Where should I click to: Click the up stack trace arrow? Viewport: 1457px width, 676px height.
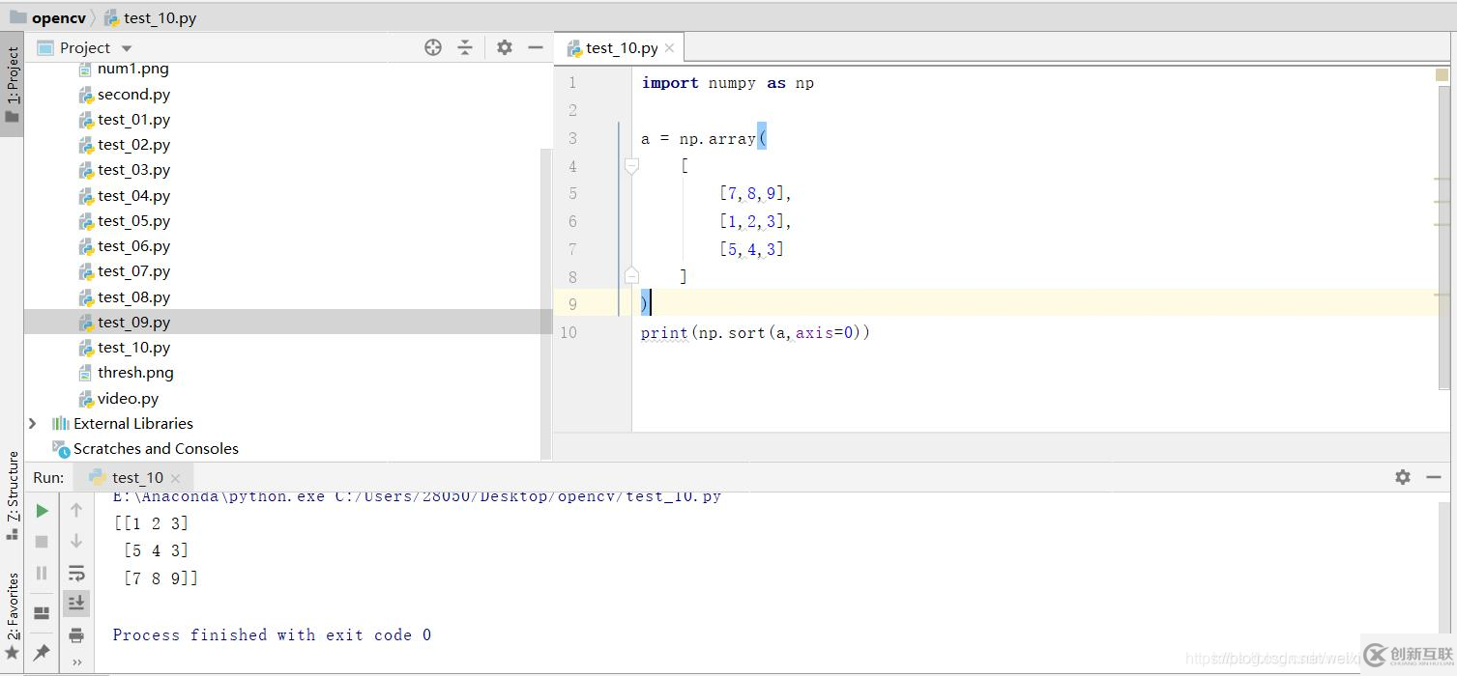(76, 510)
